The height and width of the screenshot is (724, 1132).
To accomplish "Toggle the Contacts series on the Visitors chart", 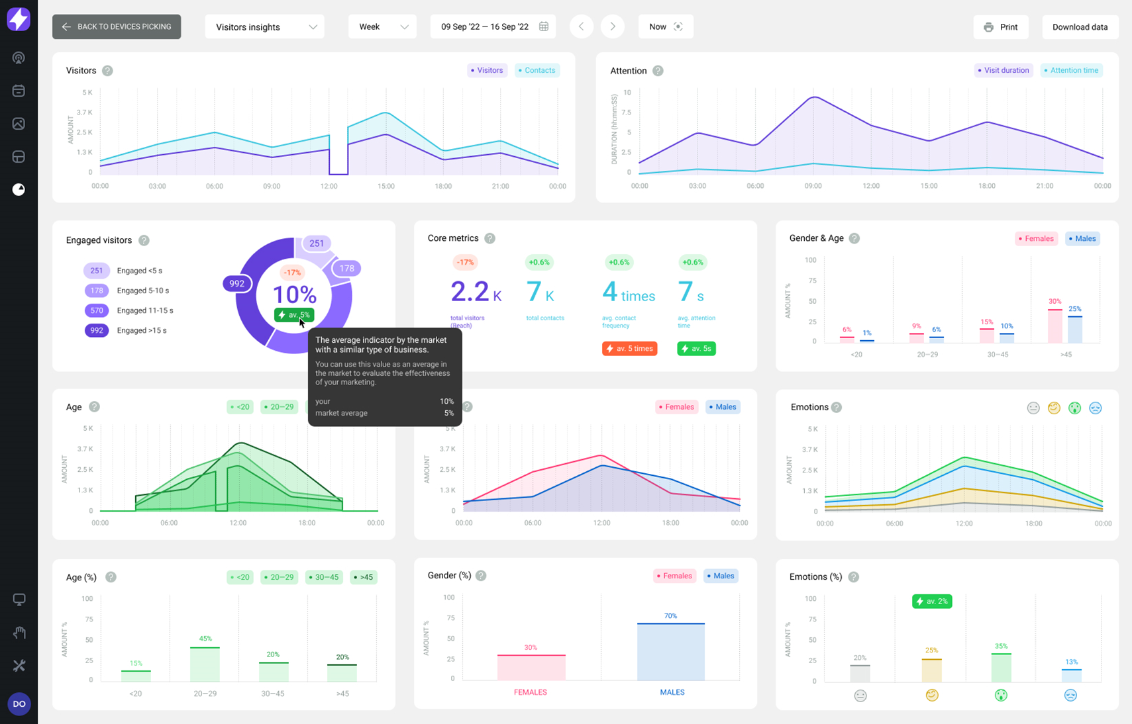I will click(537, 70).
